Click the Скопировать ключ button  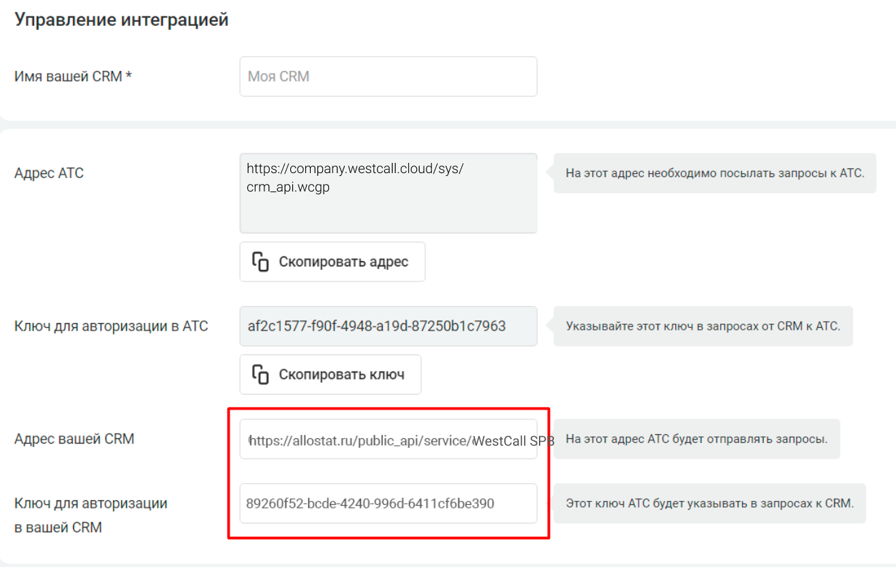(330, 374)
